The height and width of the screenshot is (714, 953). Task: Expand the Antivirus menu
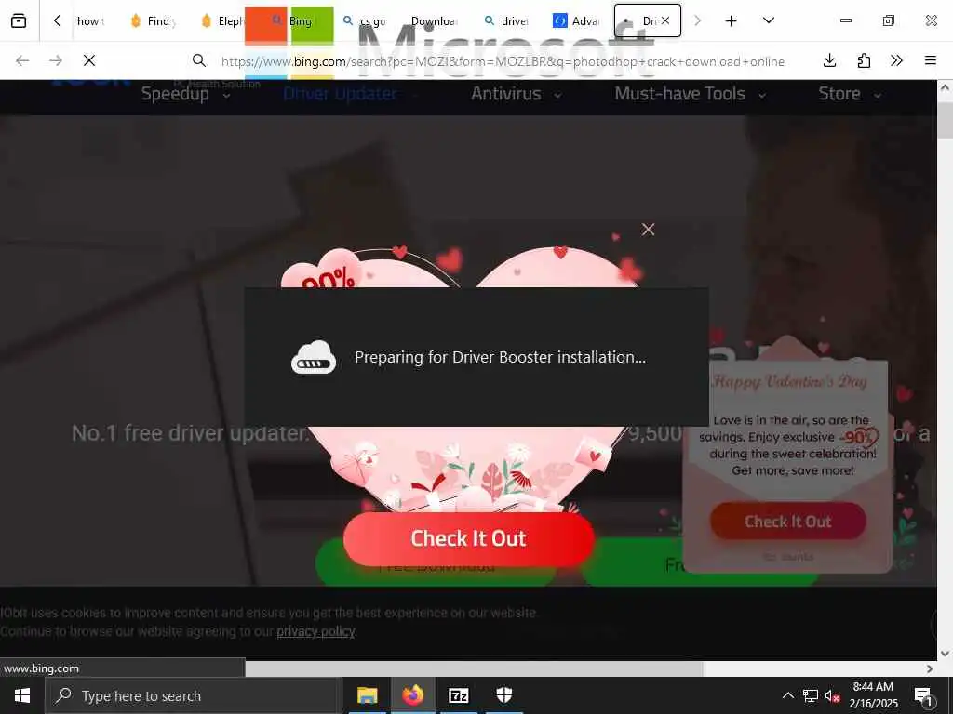tap(516, 94)
